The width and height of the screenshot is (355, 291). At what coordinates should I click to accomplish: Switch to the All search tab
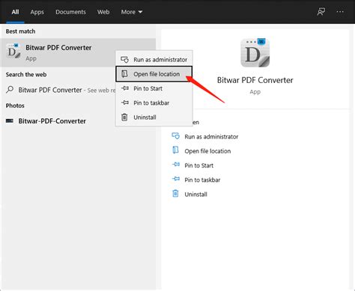pyautogui.click(x=15, y=12)
